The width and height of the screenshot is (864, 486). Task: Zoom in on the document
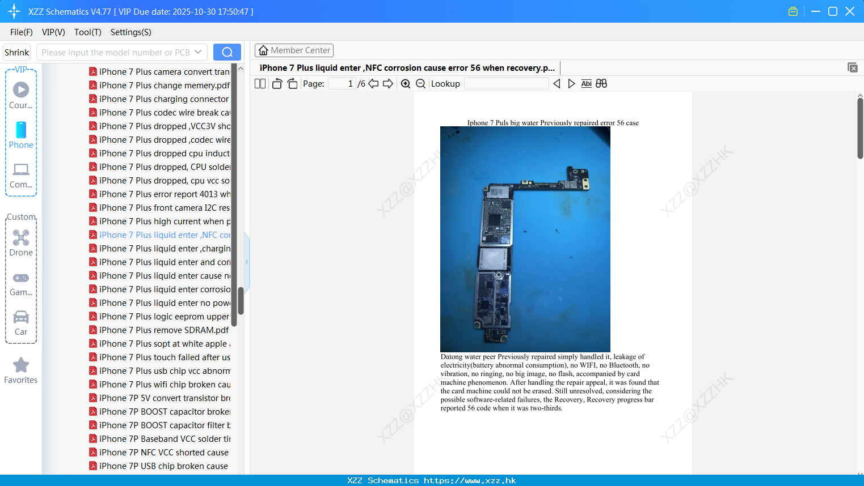click(406, 83)
